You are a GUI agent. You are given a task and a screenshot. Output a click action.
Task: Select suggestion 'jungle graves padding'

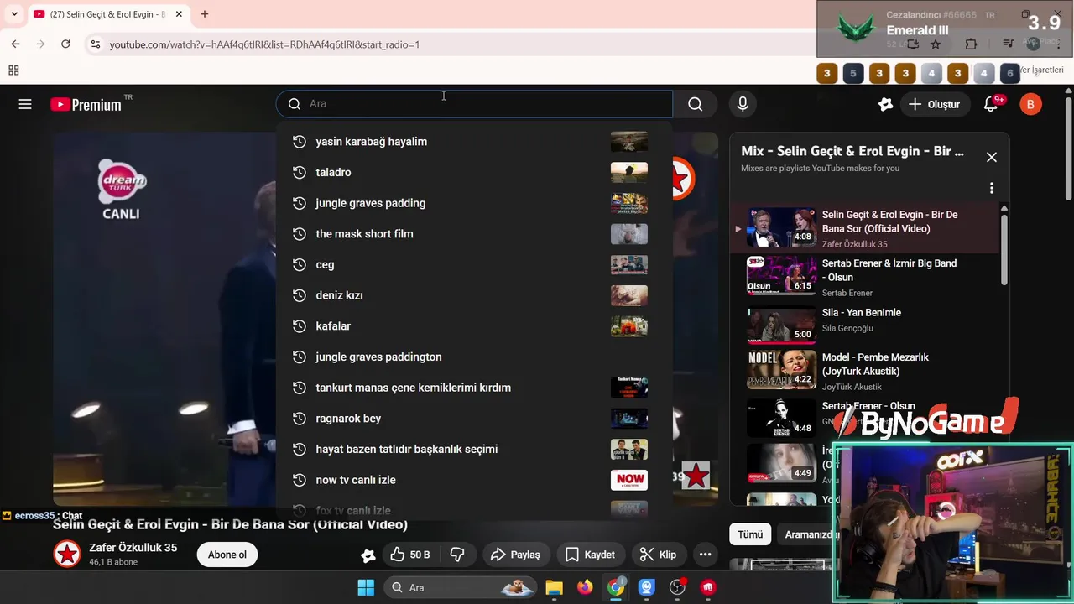coord(474,203)
